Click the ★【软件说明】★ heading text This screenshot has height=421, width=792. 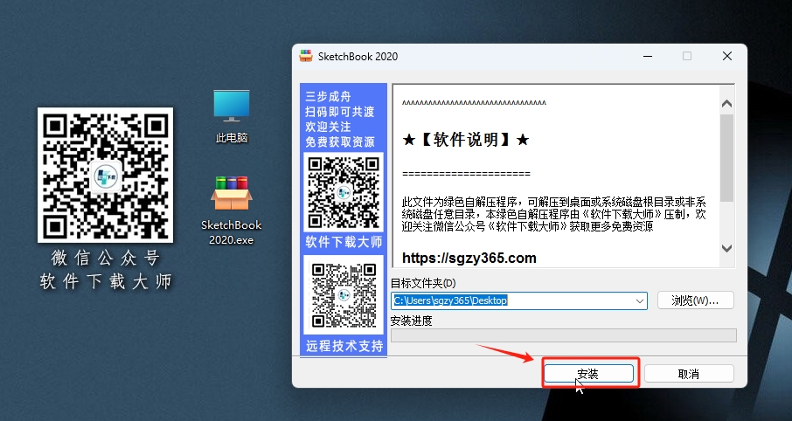[465, 140]
